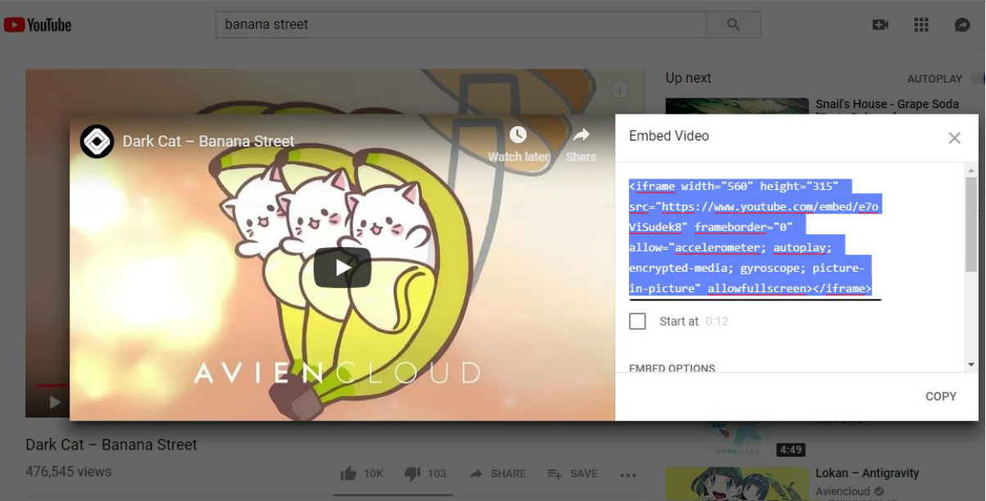
Task: Click the Watch later clock icon
Action: pyautogui.click(x=518, y=135)
